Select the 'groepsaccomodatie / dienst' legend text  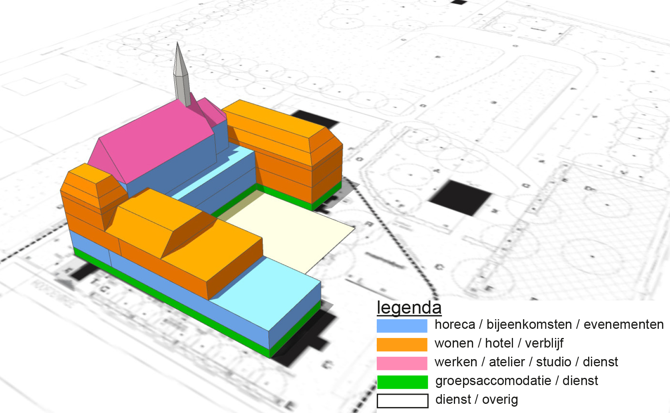516,381
